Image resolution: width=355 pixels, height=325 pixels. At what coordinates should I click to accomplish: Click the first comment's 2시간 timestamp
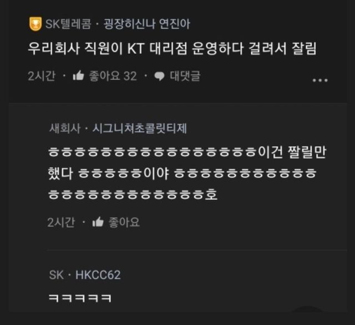[61, 222]
